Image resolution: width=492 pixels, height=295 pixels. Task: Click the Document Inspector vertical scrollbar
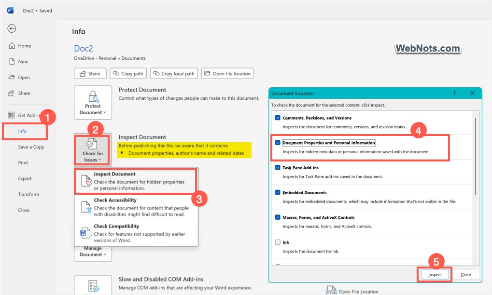click(476, 157)
